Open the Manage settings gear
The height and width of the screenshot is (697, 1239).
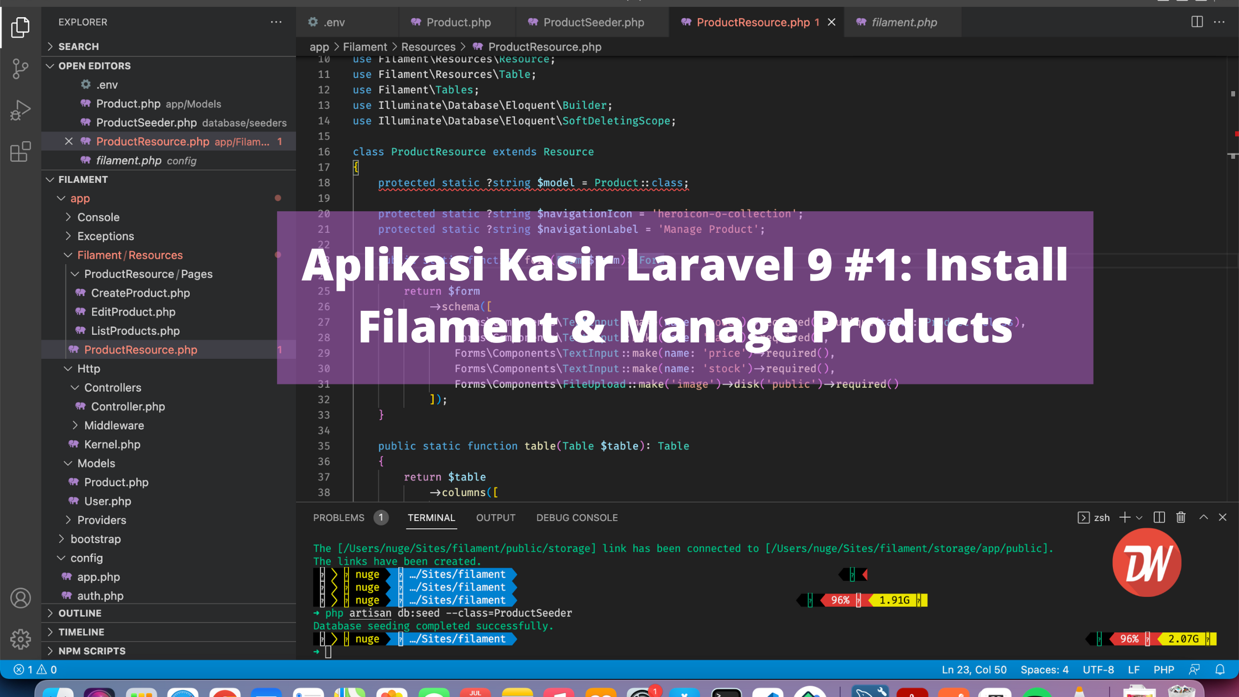point(20,639)
